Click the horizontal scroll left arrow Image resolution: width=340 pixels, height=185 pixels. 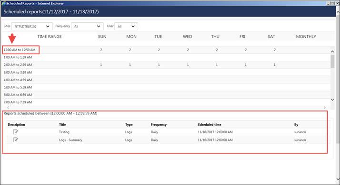(8, 107)
